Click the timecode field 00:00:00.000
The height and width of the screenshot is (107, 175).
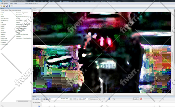coord(64,99)
